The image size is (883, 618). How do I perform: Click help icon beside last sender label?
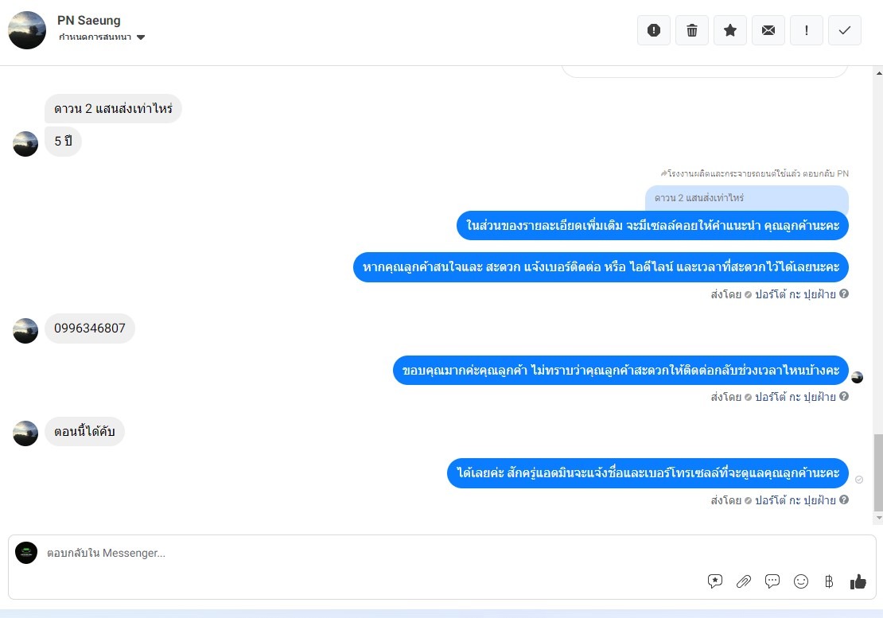tap(843, 499)
